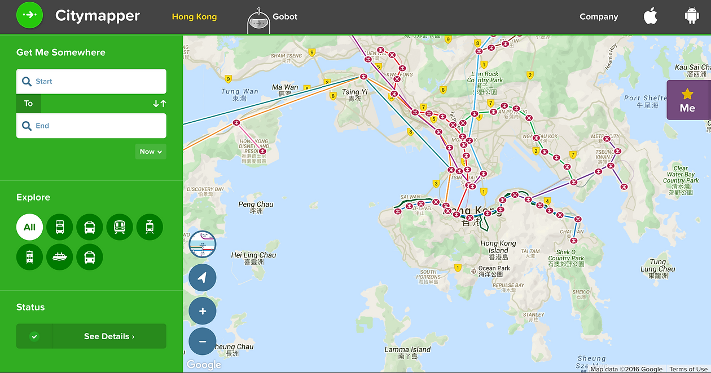Click the Status heading
This screenshot has width=711, height=373.
(x=30, y=307)
